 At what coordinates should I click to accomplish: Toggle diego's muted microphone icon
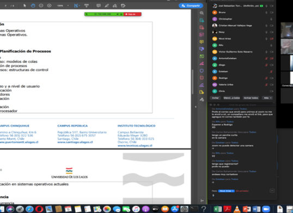266,65
